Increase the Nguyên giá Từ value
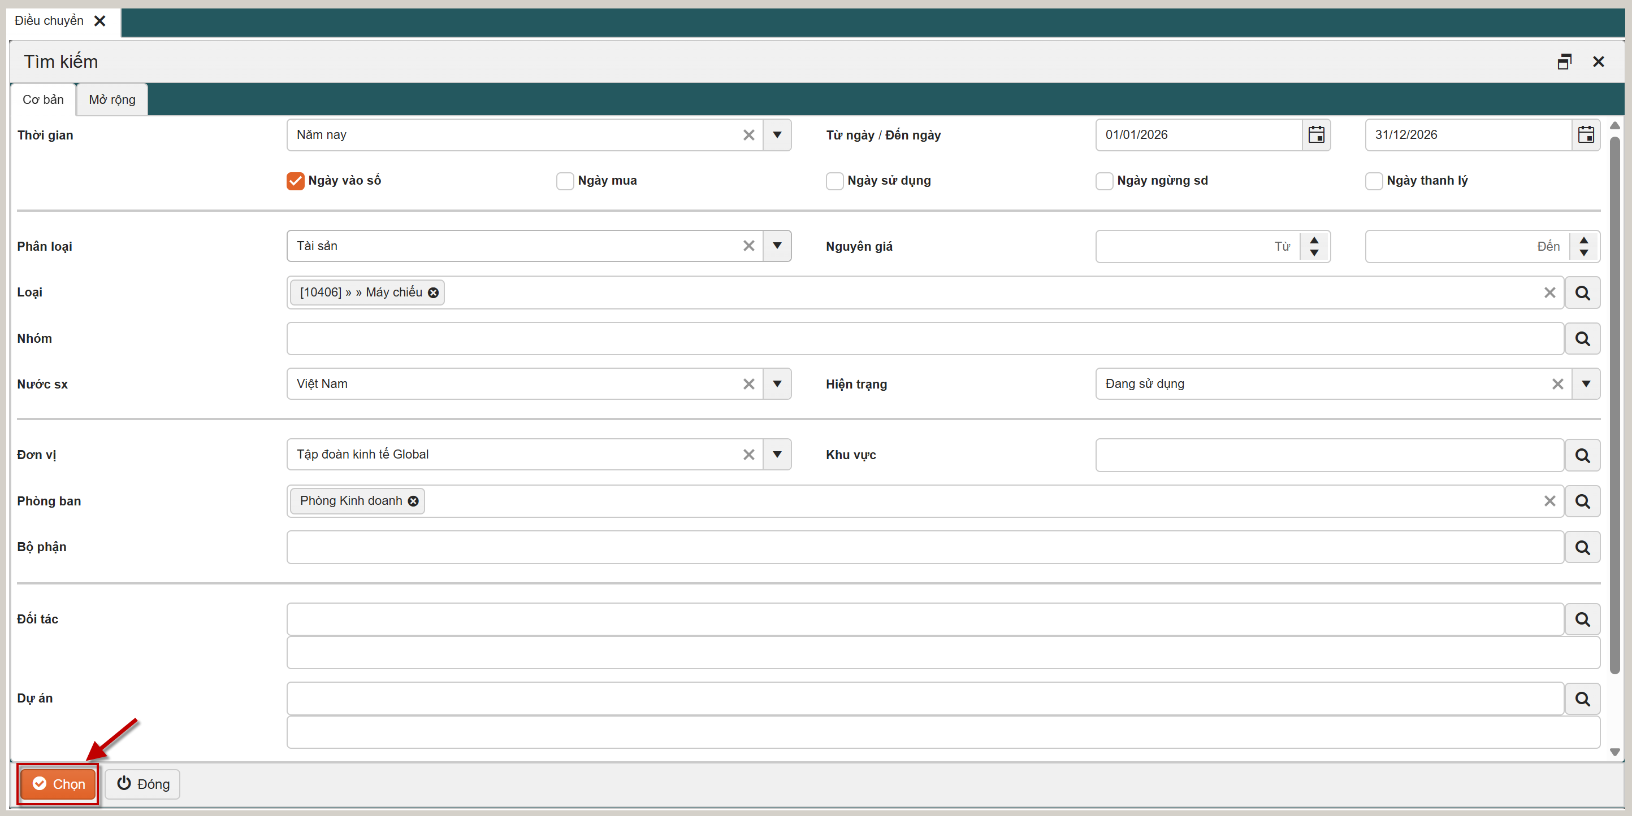 coord(1315,240)
